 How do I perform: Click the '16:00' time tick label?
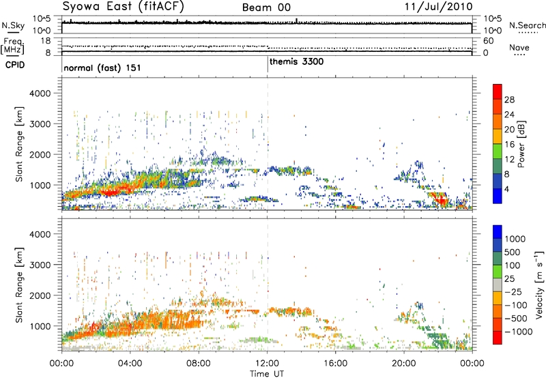335,364
